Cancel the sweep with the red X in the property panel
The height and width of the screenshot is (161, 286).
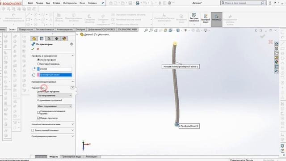pos(38,49)
